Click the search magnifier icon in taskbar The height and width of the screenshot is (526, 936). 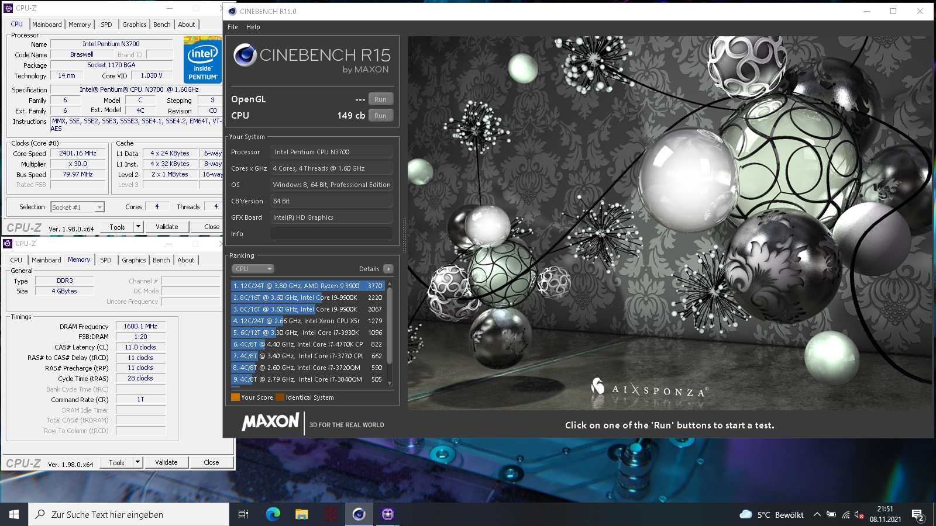pyautogui.click(x=40, y=514)
